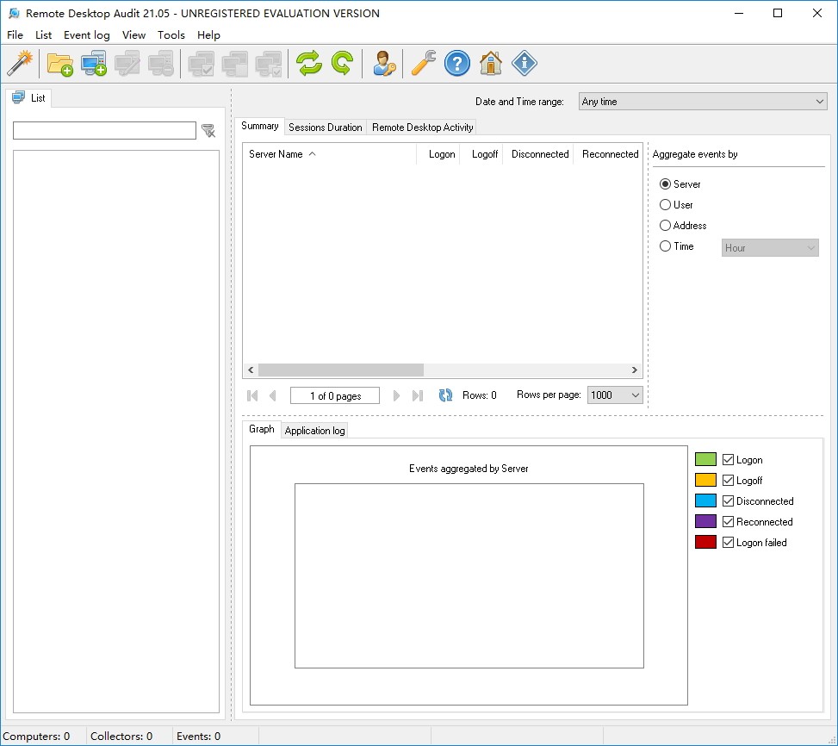Click the home page house icon
838x746 pixels.
491,64
